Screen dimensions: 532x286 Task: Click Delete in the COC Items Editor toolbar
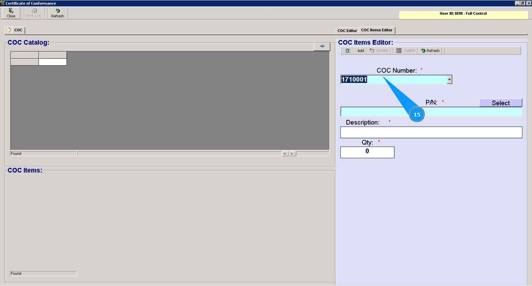405,51
